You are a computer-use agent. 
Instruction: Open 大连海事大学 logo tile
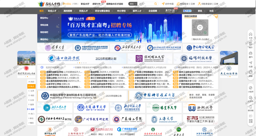[91, 107]
